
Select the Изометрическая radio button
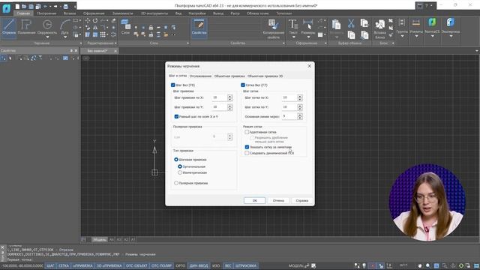[180, 172]
